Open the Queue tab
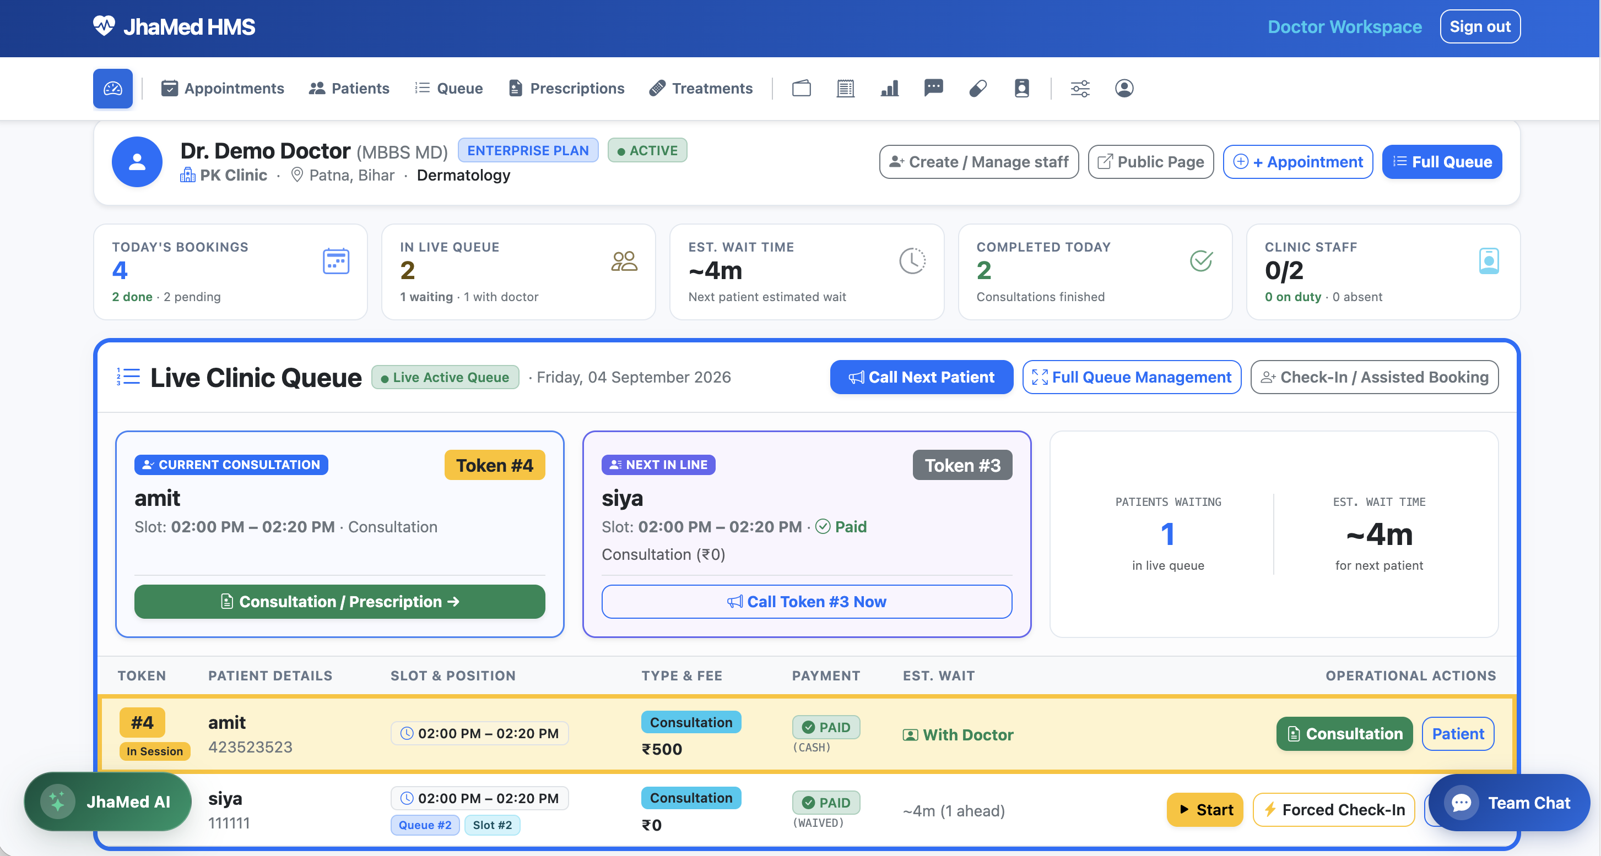 pos(448,88)
